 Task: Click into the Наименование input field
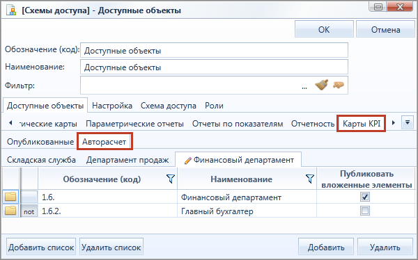click(214, 67)
